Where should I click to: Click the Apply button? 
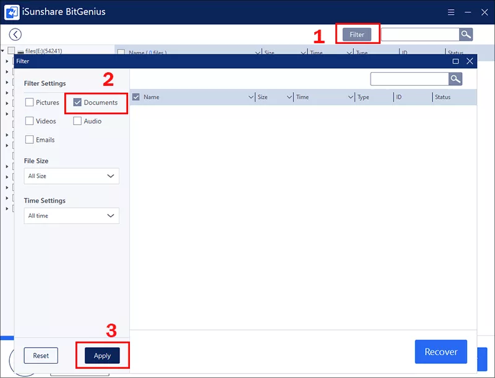(x=102, y=356)
